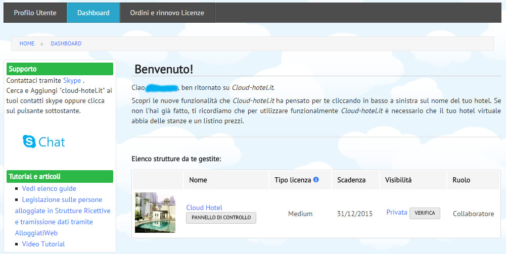This screenshot has height=254, width=506.
Task: Click the Privata visibility link
Action: pos(397,213)
